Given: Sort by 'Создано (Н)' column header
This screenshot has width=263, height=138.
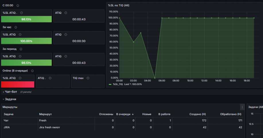Looking at the screenshot, I should [x=198, y=114].
